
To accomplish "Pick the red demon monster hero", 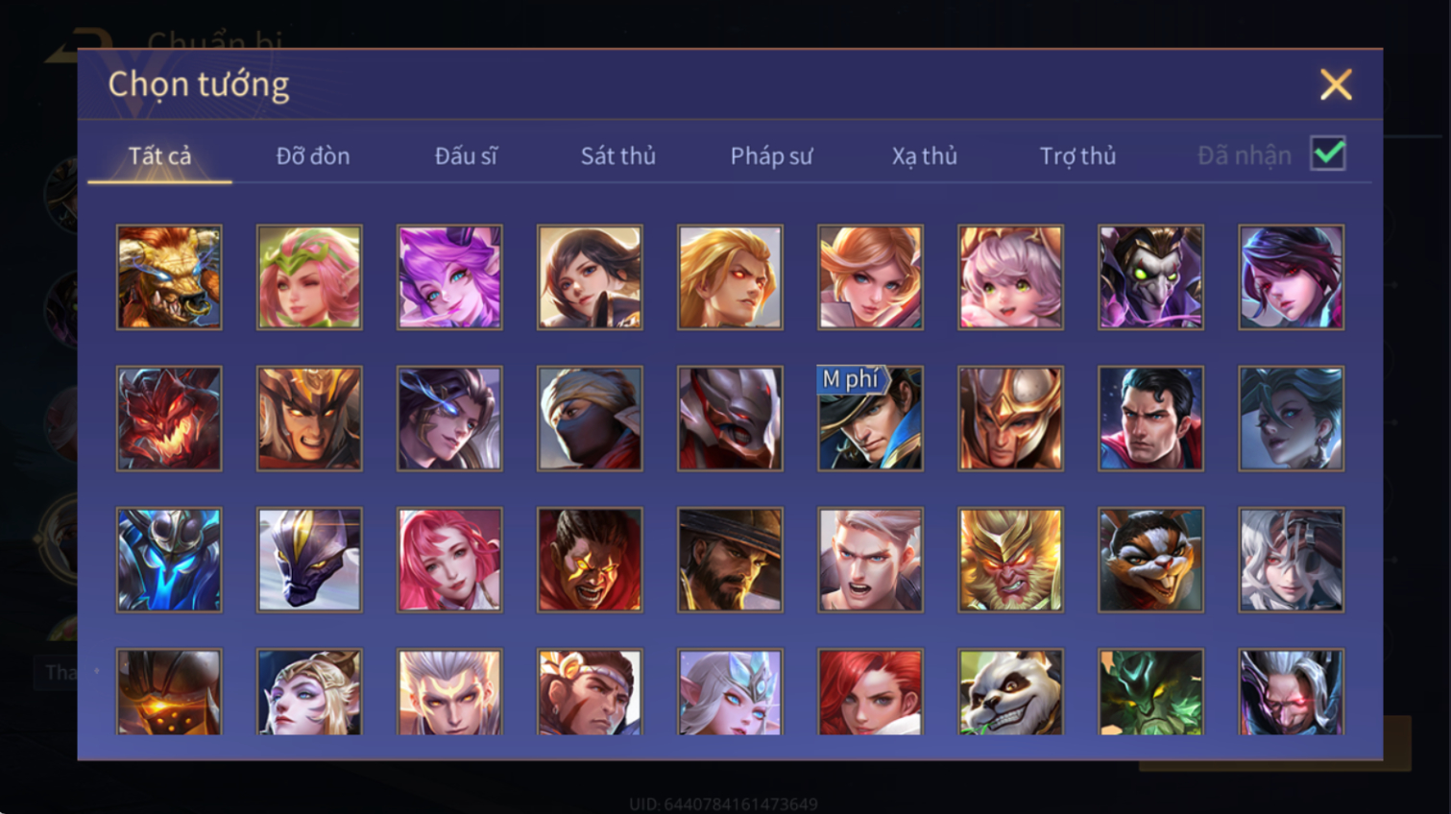I will [169, 419].
